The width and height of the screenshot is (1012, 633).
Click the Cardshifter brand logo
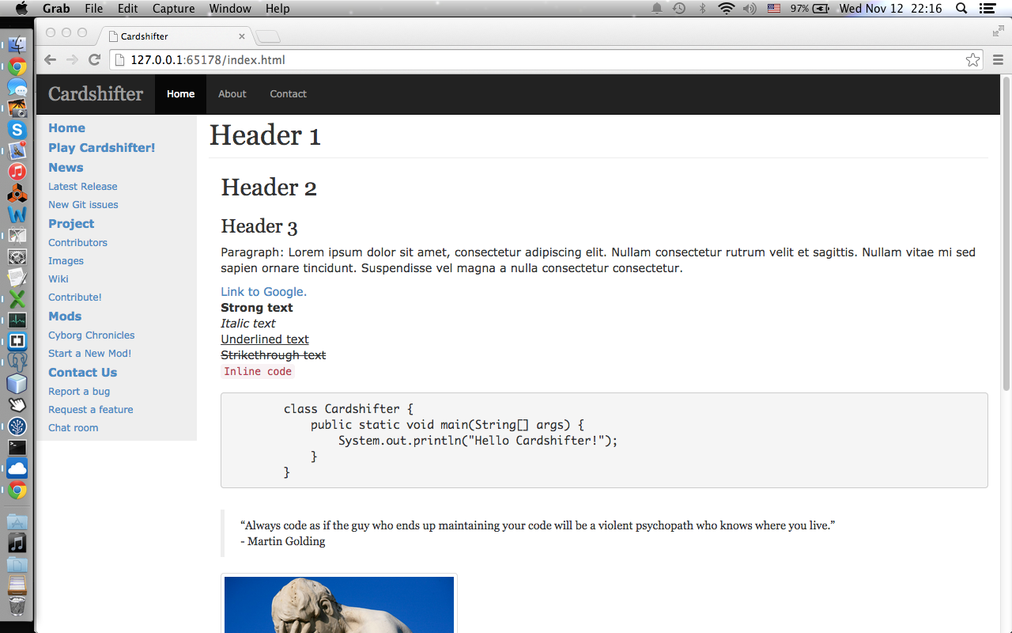(x=96, y=94)
